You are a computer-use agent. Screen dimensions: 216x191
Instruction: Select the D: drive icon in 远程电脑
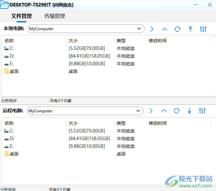6,139
